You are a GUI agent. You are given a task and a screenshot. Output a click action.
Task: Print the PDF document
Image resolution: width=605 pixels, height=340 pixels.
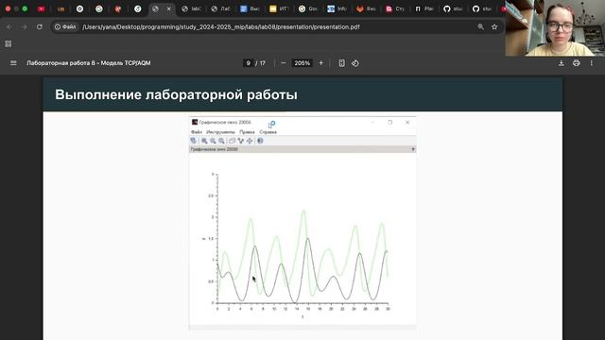coord(576,63)
